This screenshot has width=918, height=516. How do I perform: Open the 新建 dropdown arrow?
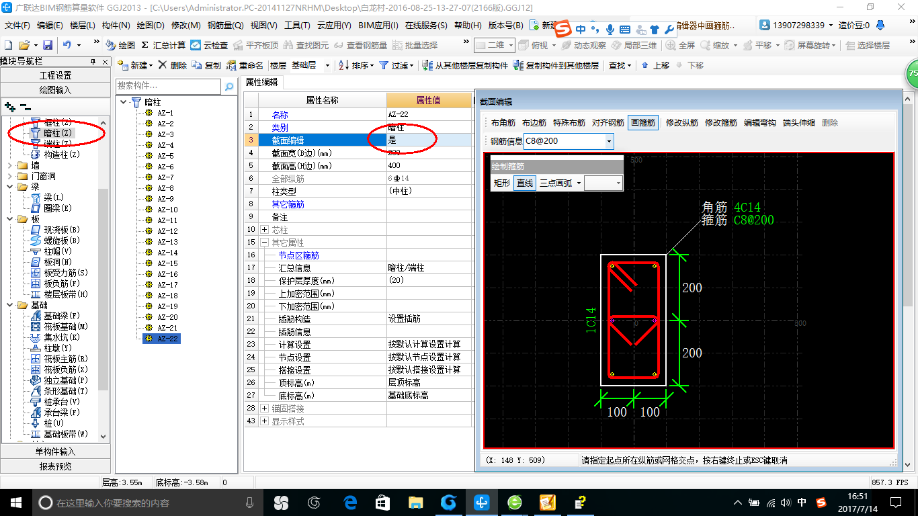click(151, 66)
